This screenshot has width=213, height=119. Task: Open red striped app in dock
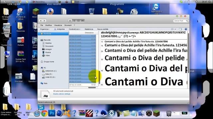[89, 113]
